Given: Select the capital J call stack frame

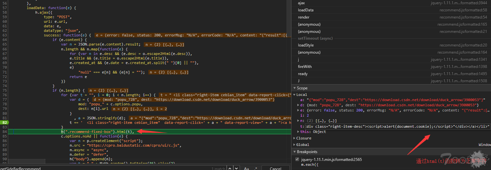Looking at the screenshot, I should coord(391,81).
